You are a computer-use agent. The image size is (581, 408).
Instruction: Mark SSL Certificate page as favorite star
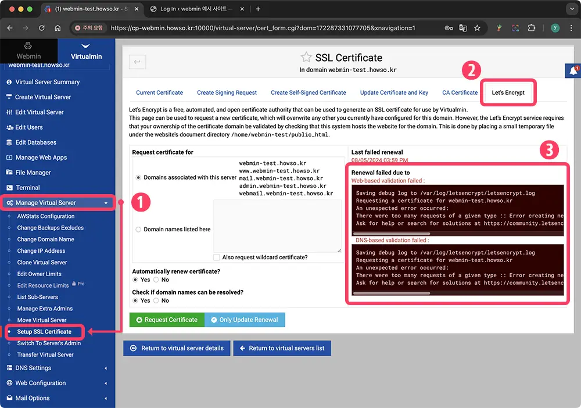306,57
